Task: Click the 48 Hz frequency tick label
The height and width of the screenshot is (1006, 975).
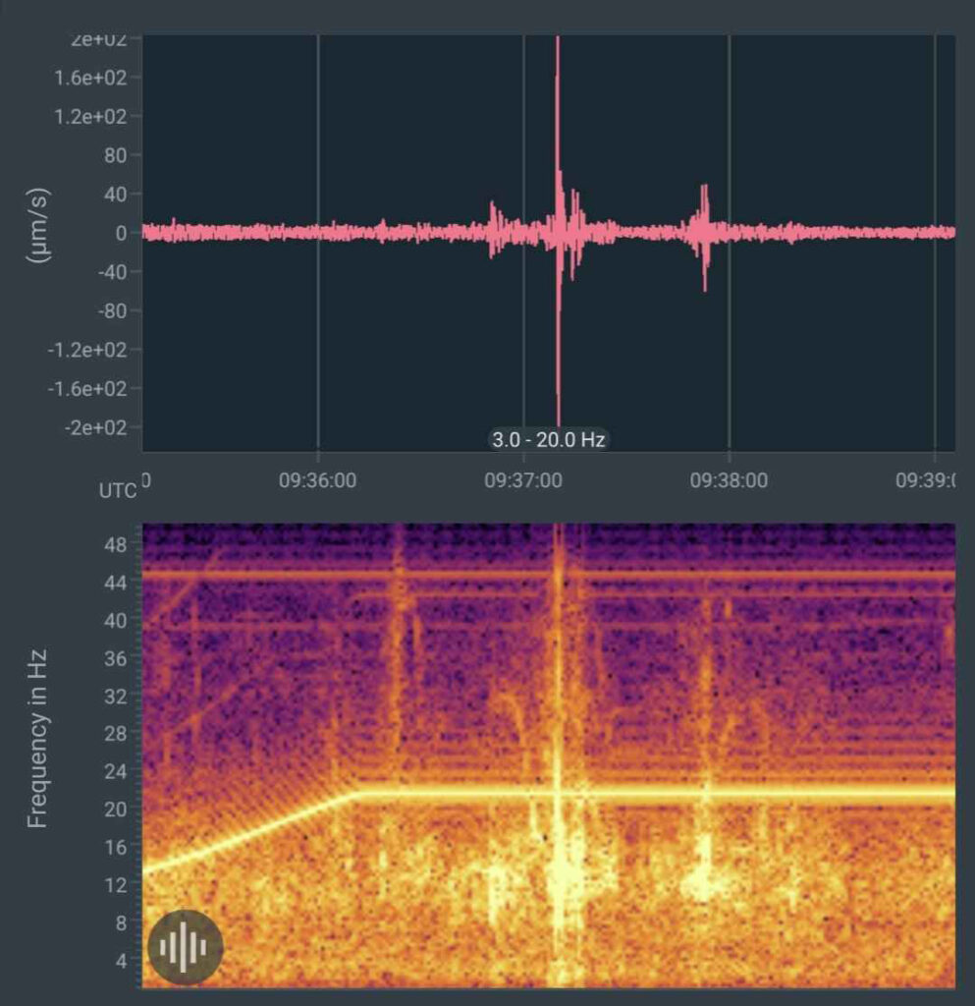Action: [x=116, y=544]
